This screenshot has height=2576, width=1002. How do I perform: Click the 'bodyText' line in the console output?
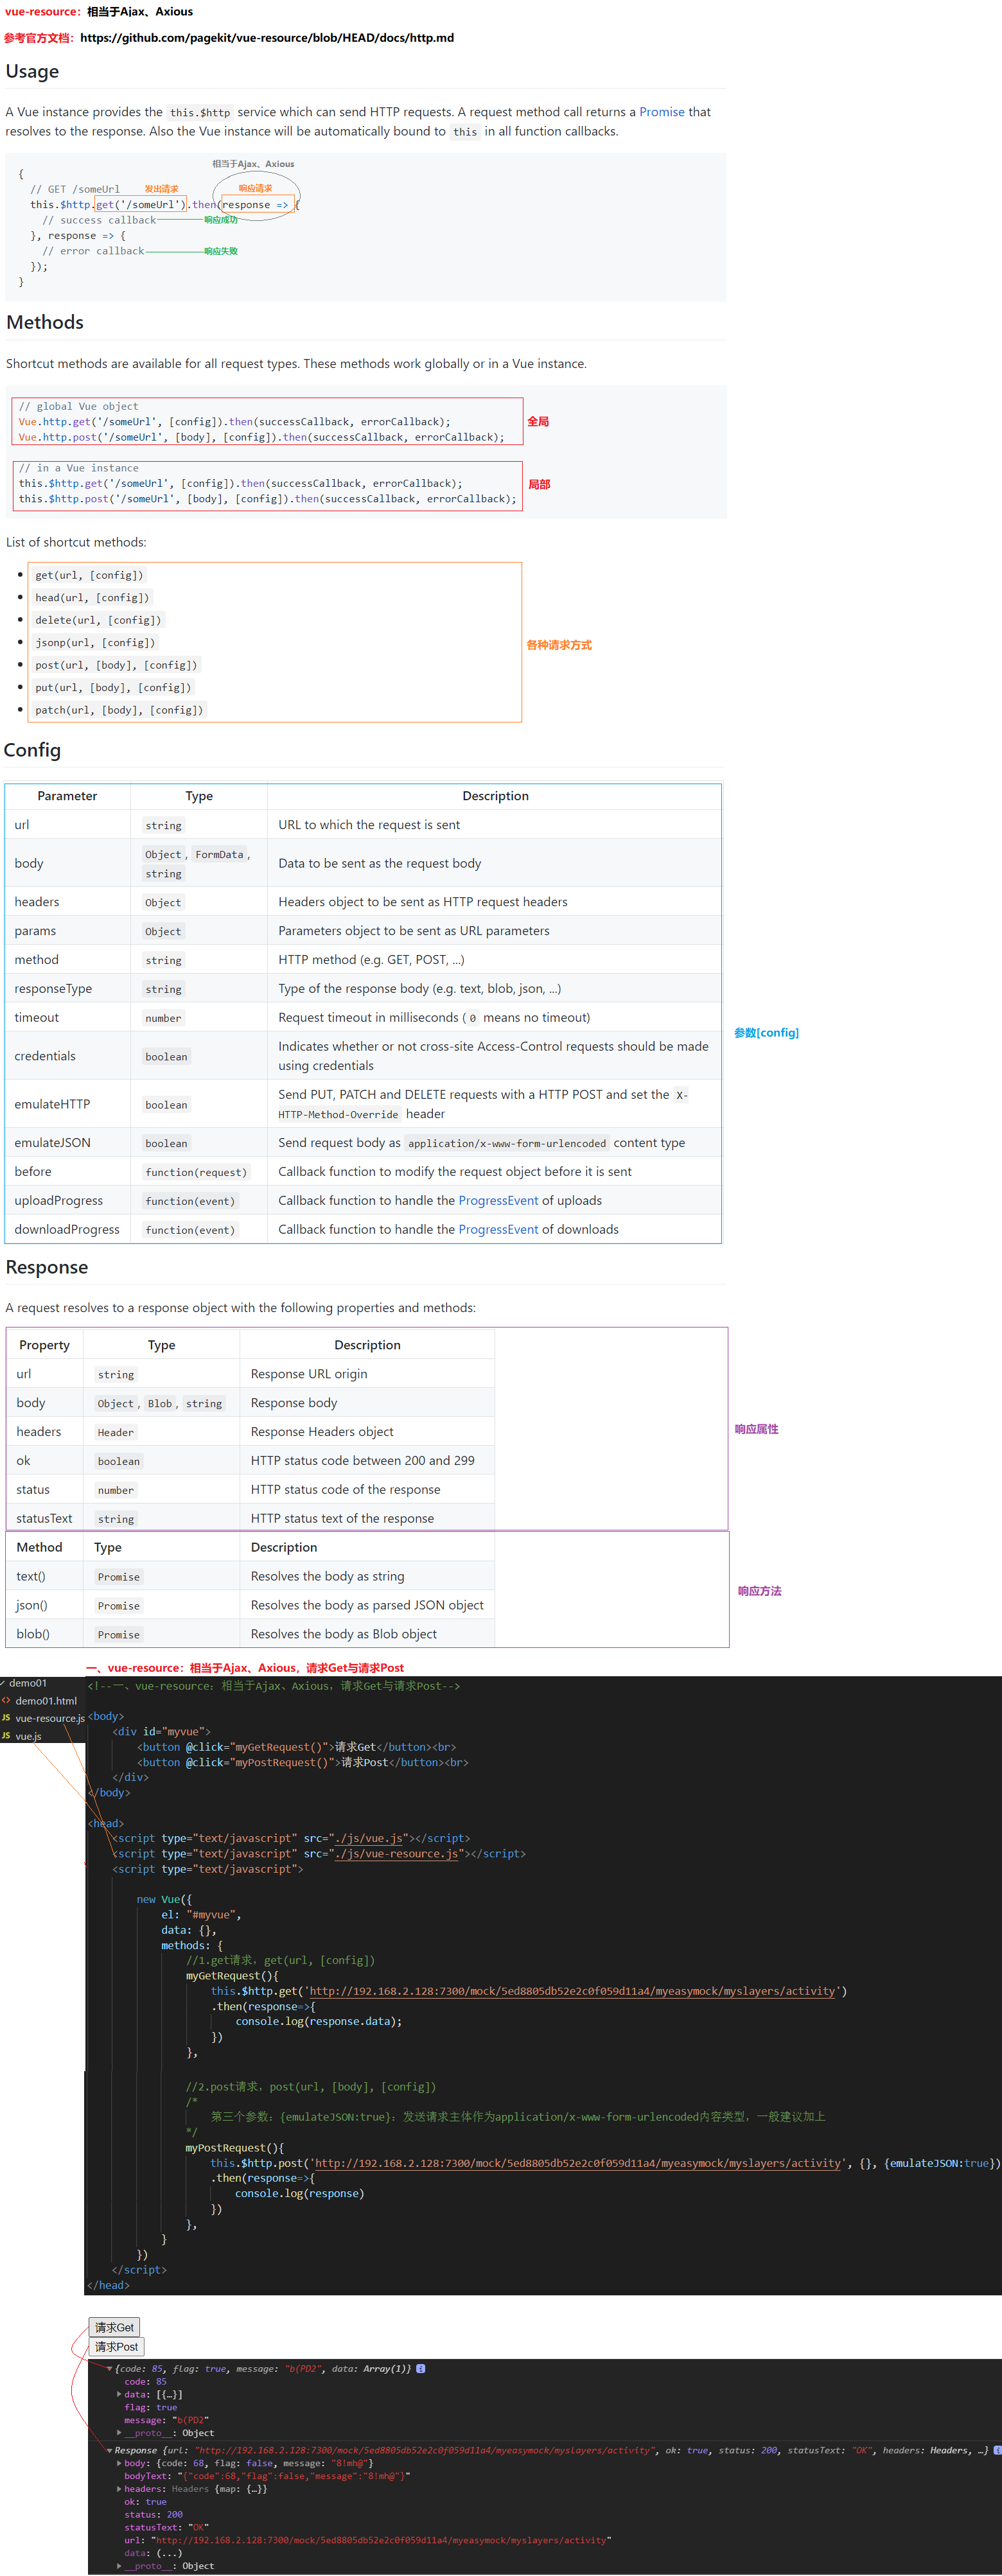tap(267, 2476)
